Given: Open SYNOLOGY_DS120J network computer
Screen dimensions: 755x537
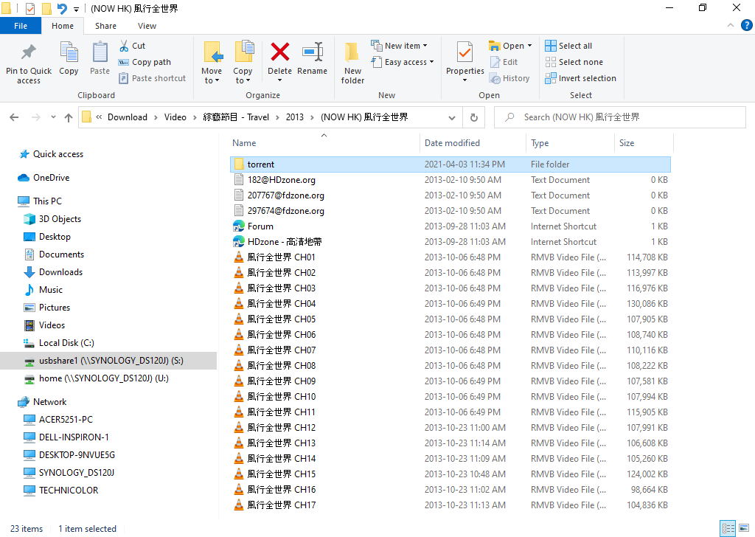Looking at the screenshot, I should (76, 473).
